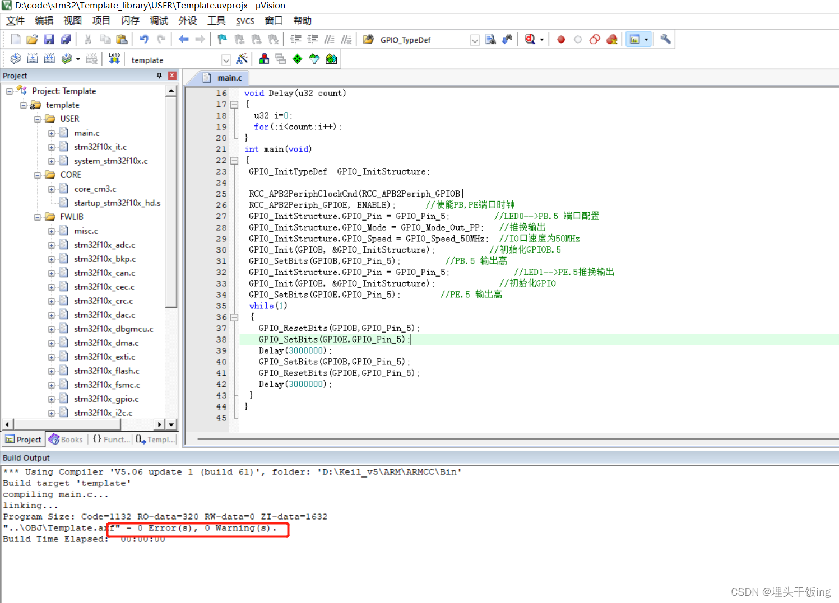Select startup_stm32f10x_hd.s in the project tree
Screen dimensions: 839x603
click(x=117, y=203)
